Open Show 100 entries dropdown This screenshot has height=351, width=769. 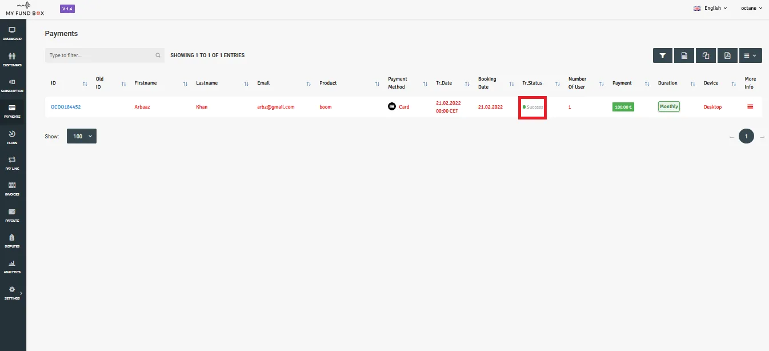click(x=82, y=137)
